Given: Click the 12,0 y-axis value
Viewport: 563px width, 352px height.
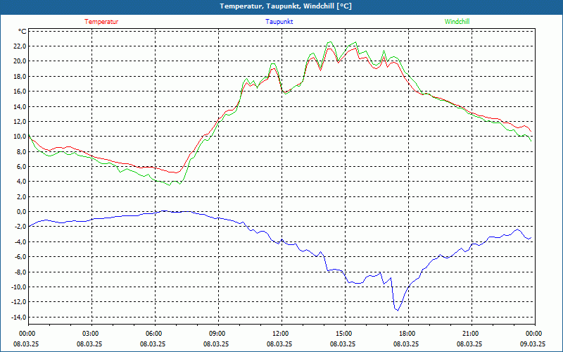Looking at the screenshot, I should [x=20, y=121].
